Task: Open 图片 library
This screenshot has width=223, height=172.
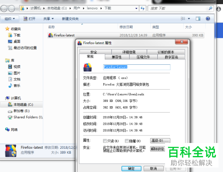Action: [14, 73]
